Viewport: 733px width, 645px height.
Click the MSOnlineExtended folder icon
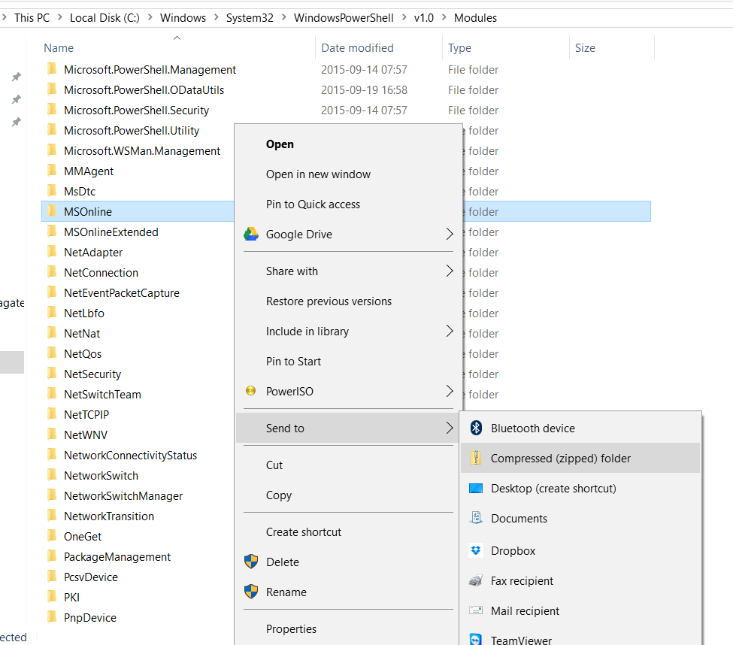point(52,232)
